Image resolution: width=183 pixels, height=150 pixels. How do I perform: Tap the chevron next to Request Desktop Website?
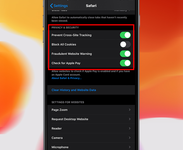[x=130, y=119]
